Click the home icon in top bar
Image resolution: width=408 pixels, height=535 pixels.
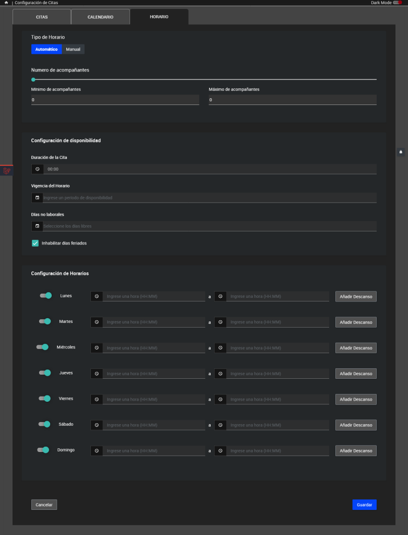click(x=6, y=3)
